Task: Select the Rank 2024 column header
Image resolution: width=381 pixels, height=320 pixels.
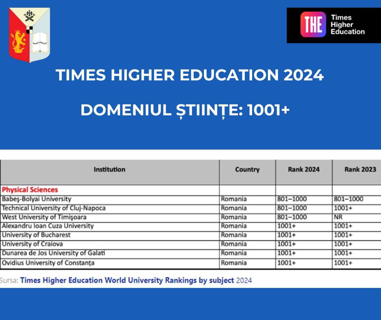Action: [x=303, y=169]
